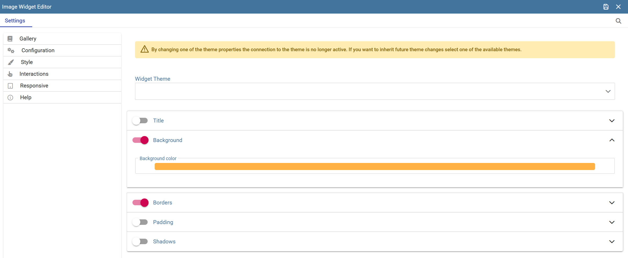The height and width of the screenshot is (258, 628).
Task: Turn off the Borders toggle
Action: (x=140, y=203)
